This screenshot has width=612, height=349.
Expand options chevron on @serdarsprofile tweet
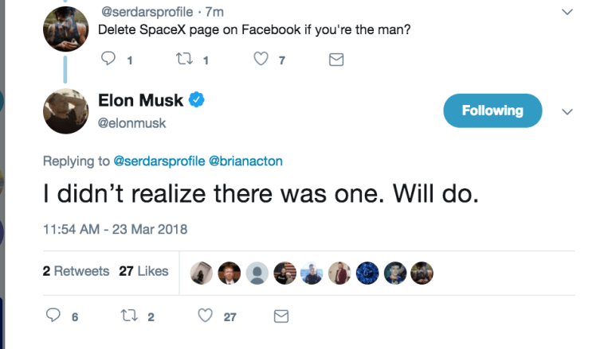click(567, 12)
